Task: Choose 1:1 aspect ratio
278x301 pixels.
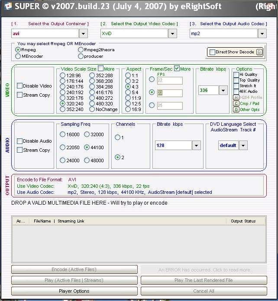Action: pyautogui.click(x=128, y=75)
